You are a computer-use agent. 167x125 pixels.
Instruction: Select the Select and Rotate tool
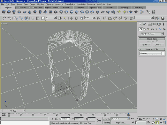pos(76,18)
